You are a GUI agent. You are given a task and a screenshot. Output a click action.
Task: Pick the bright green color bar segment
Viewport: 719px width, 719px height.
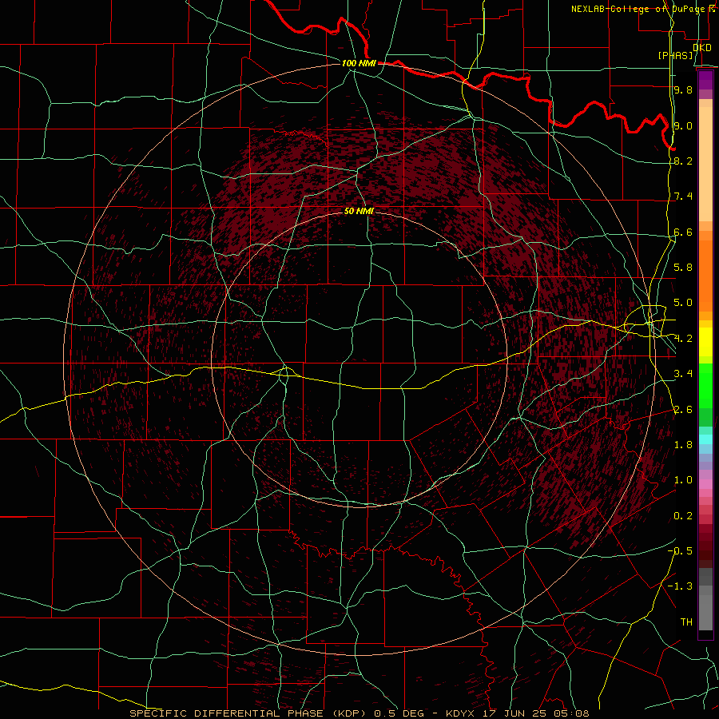click(x=705, y=386)
